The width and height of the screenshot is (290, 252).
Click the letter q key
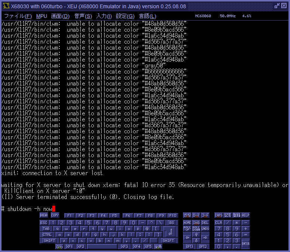pyautogui.click(x=57, y=229)
